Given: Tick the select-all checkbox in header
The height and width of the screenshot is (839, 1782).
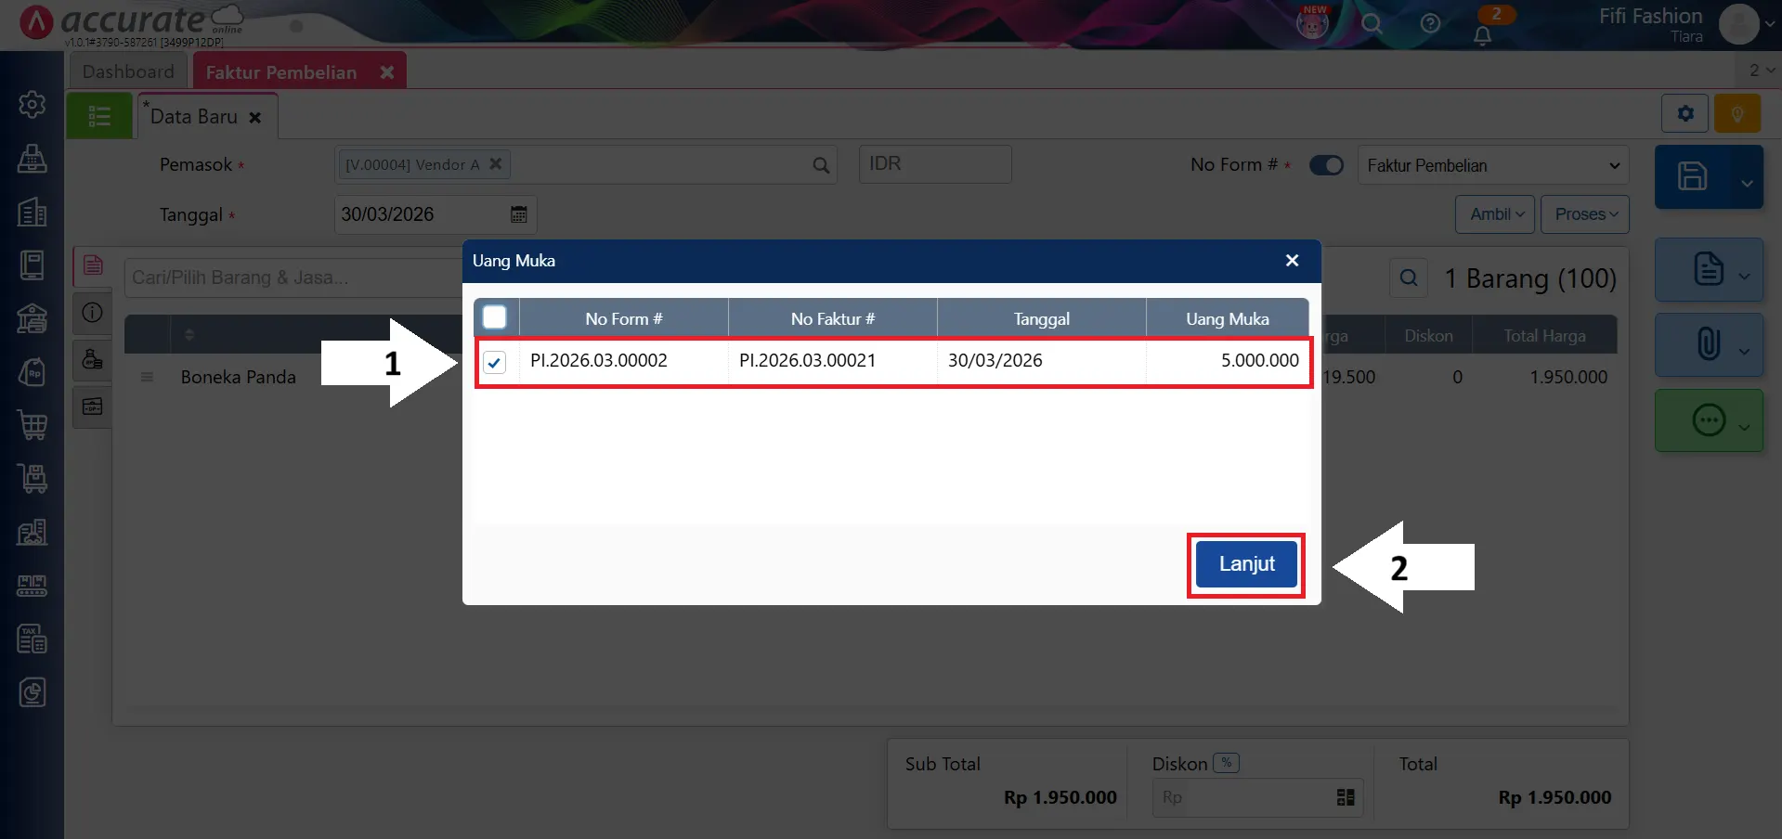Looking at the screenshot, I should (495, 317).
